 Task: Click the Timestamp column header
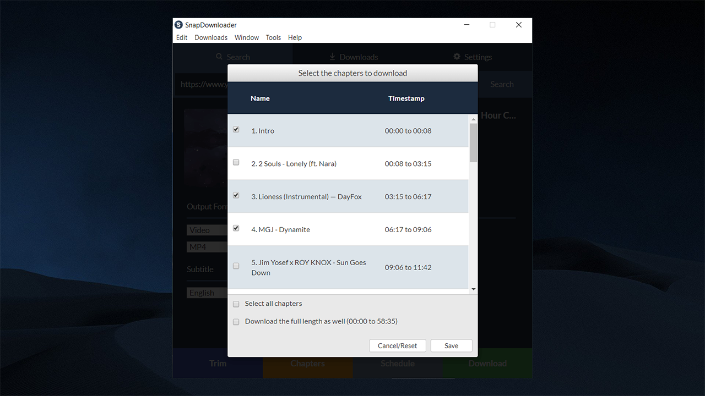coord(406,98)
